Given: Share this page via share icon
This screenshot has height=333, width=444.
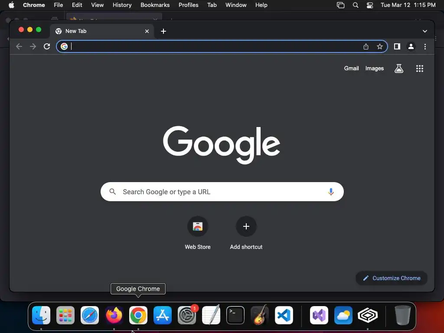Looking at the screenshot, I should click(366, 46).
